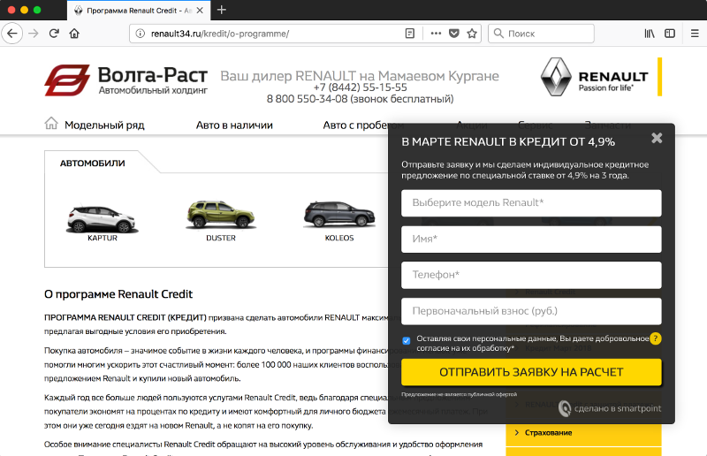This screenshot has width=707, height=456.
Task: Click the сделано в smartpoint link
Action: click(x=610, y=408)
